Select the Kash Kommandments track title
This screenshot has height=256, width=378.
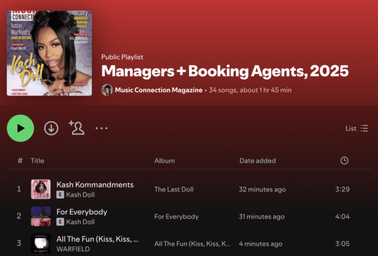(x=95, y=185)
